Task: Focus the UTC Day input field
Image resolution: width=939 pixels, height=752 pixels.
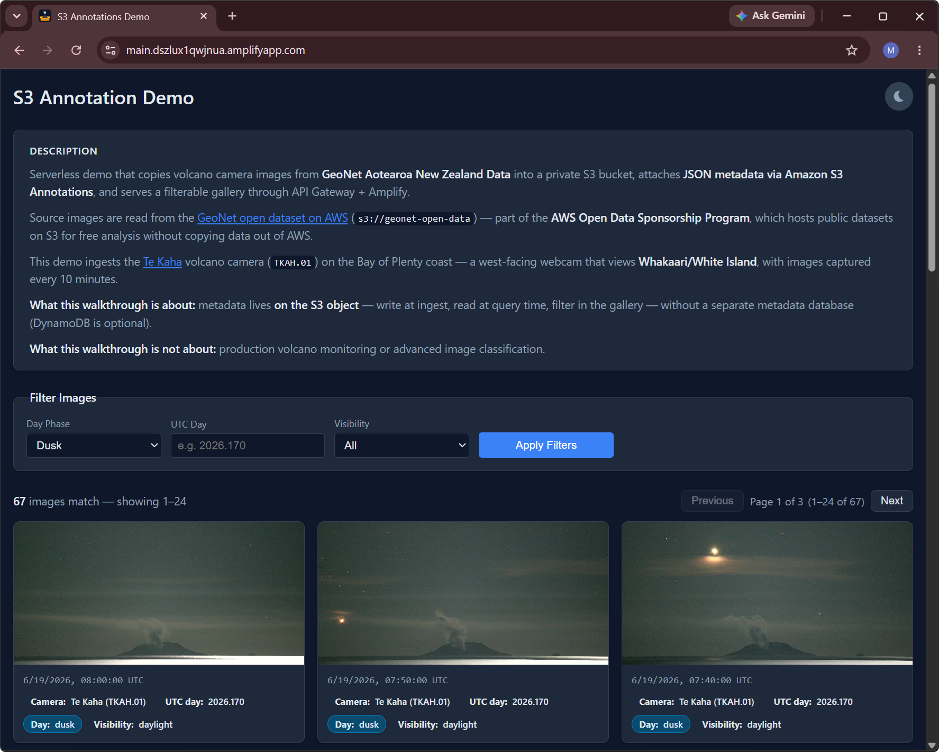Action: [248, 446]
